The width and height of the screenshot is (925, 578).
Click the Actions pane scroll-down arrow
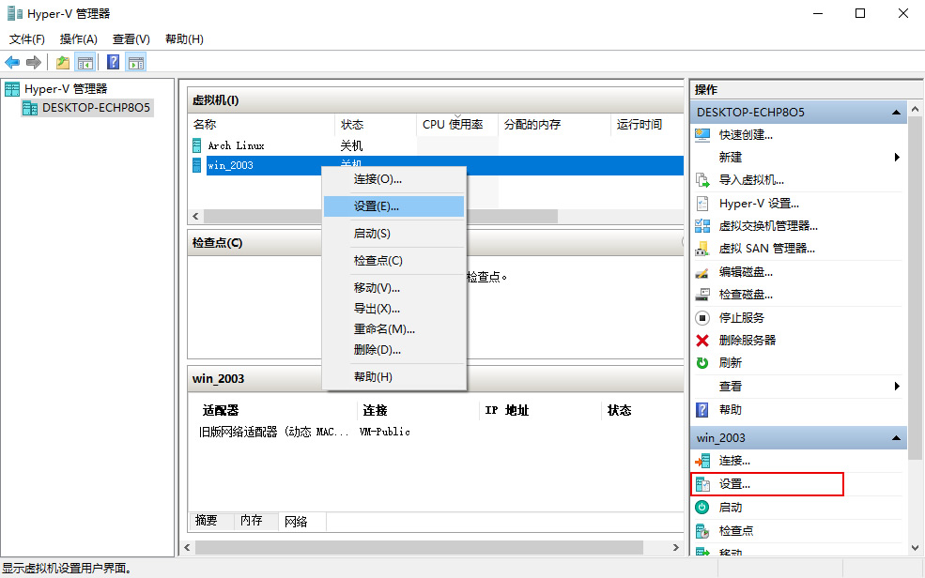915,548
